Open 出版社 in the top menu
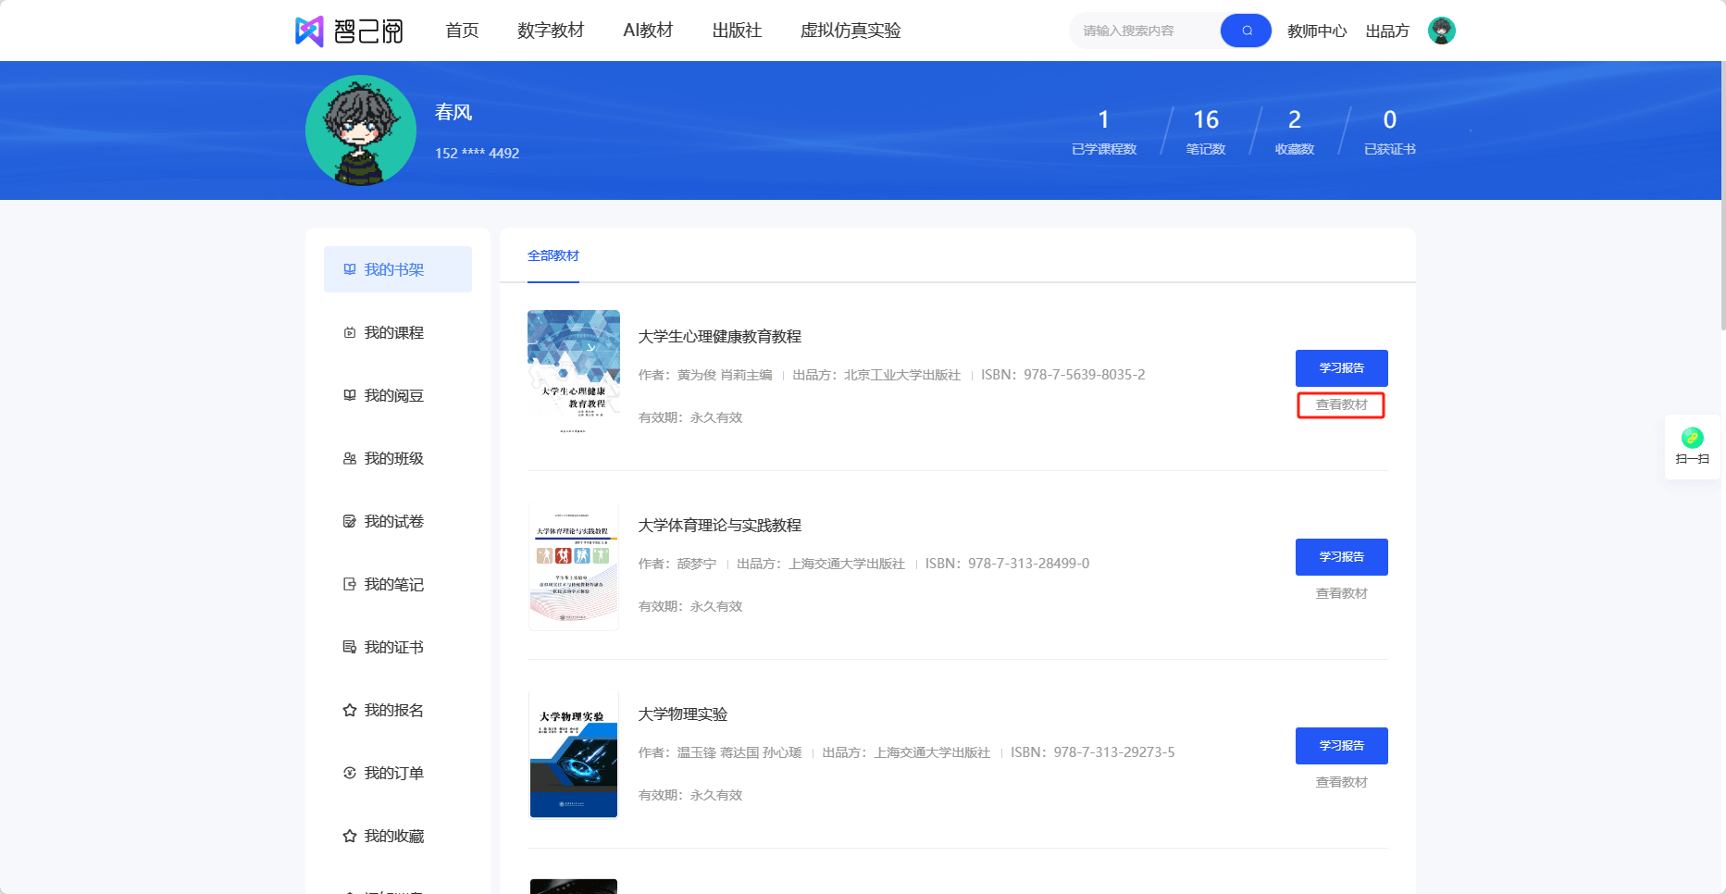1726x894 pixels. coord(737,31)
